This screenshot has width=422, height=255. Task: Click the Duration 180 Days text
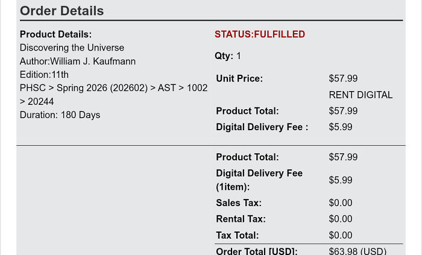point(60,115)
